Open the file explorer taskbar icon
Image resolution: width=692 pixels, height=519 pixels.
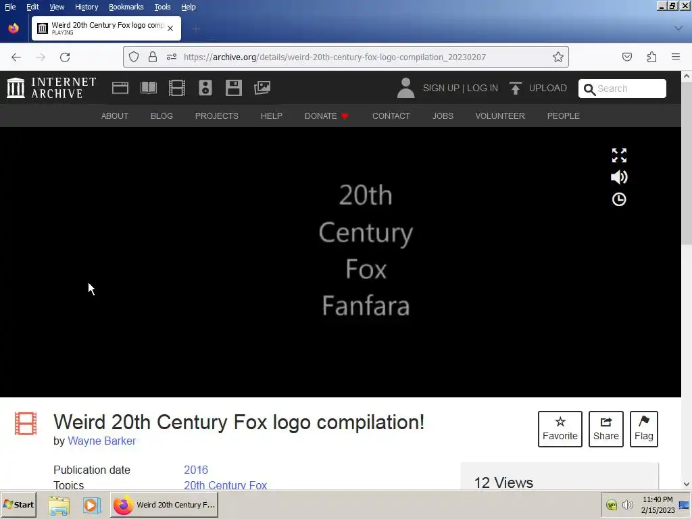(59, 505)
